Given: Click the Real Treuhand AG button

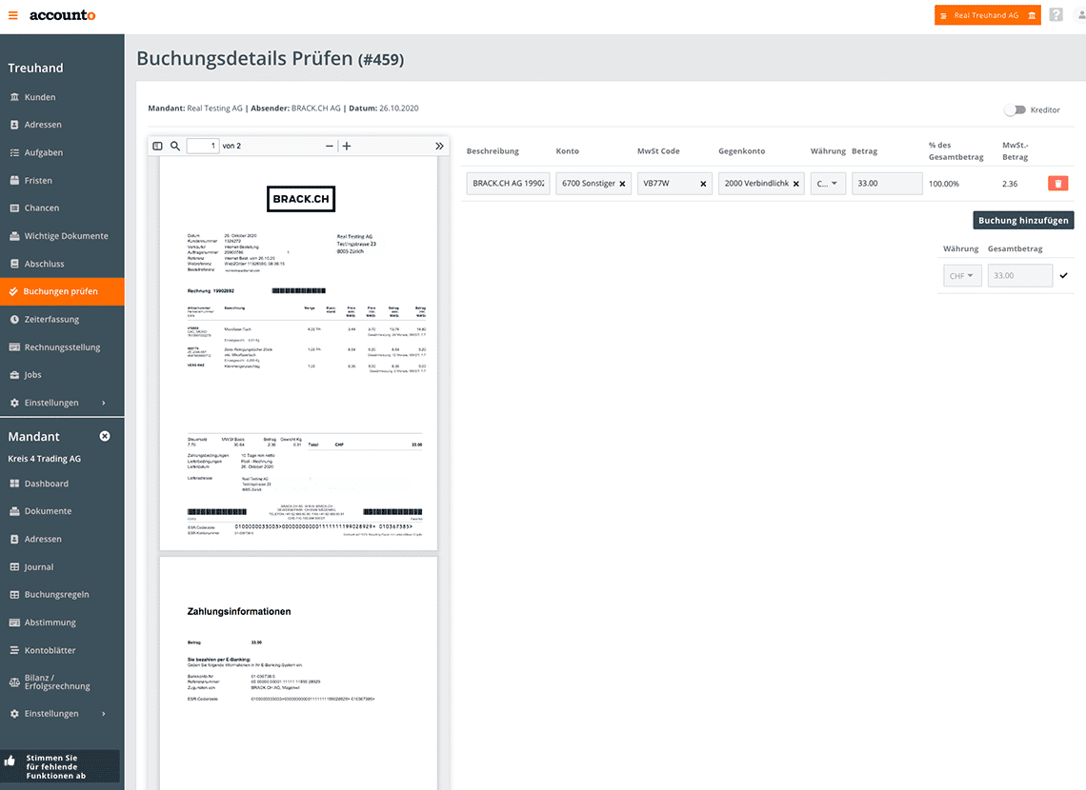Looking at the screenshot, I should click(987, 15).
